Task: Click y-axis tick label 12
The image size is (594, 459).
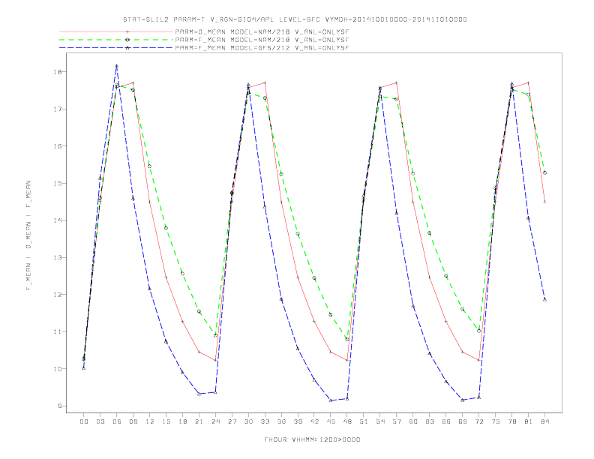Action: 58,295
